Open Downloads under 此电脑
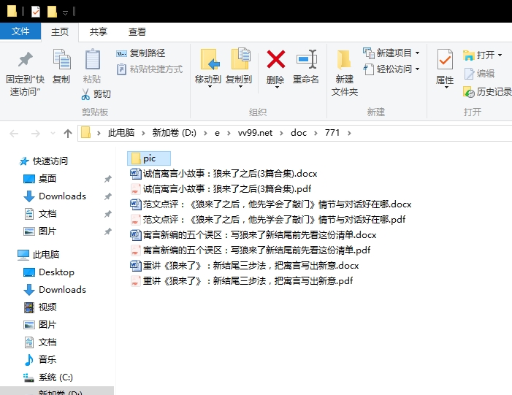Screen dimensions: 512x395 [x=55, y=290]
